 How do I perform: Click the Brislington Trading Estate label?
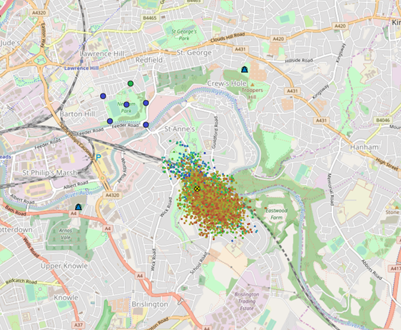tap(247, 301)
